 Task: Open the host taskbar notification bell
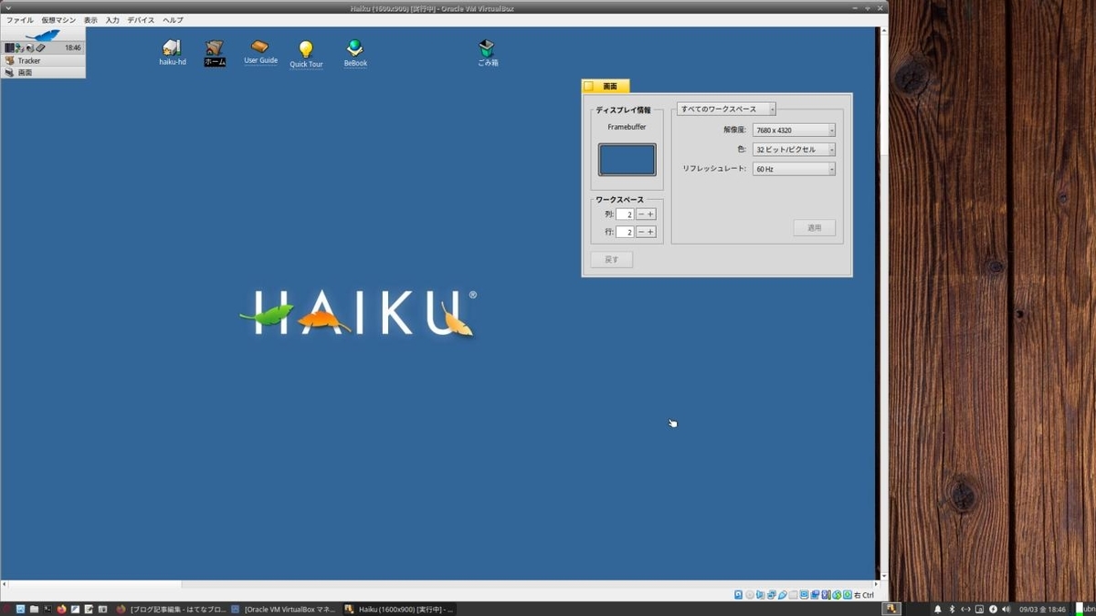coord(938,609)
